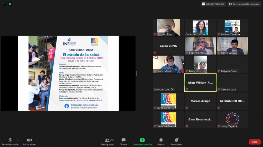Expand the video options arrow beside Iniciar video
Image resolution: width=263 pixels, height=147 pixels.
(x=37, y=140)
